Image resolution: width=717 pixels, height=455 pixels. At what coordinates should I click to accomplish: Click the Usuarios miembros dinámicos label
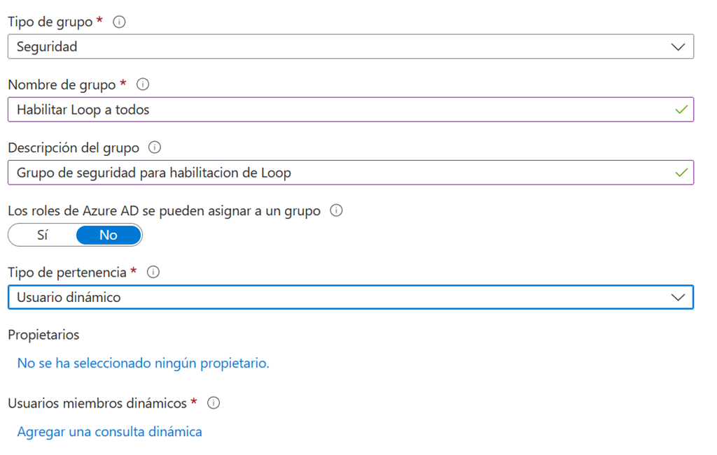pos(97,403)
